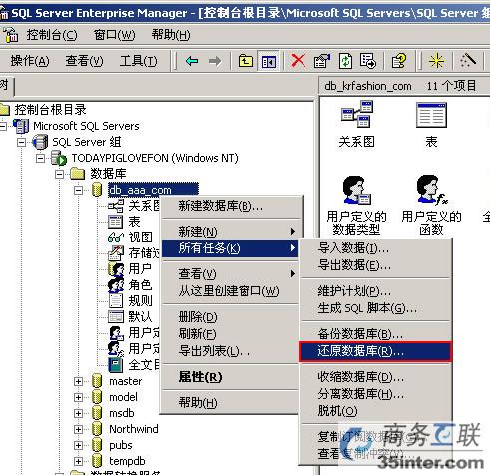This screenshot has width=490, height=475.
Task: Click the 默认 icon in the tree
Action: 116,317
